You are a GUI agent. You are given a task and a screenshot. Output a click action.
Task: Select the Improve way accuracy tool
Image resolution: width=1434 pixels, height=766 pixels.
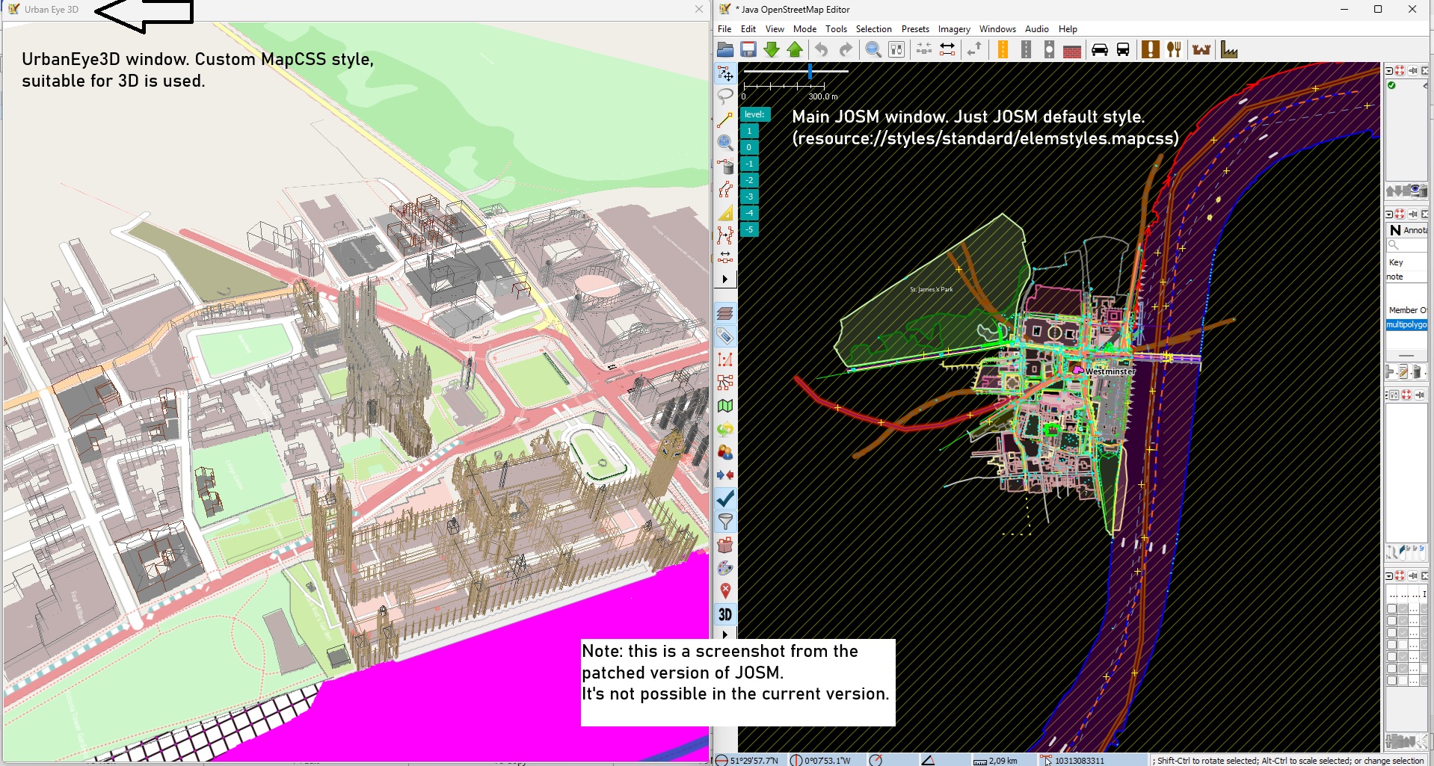[725, 236]
